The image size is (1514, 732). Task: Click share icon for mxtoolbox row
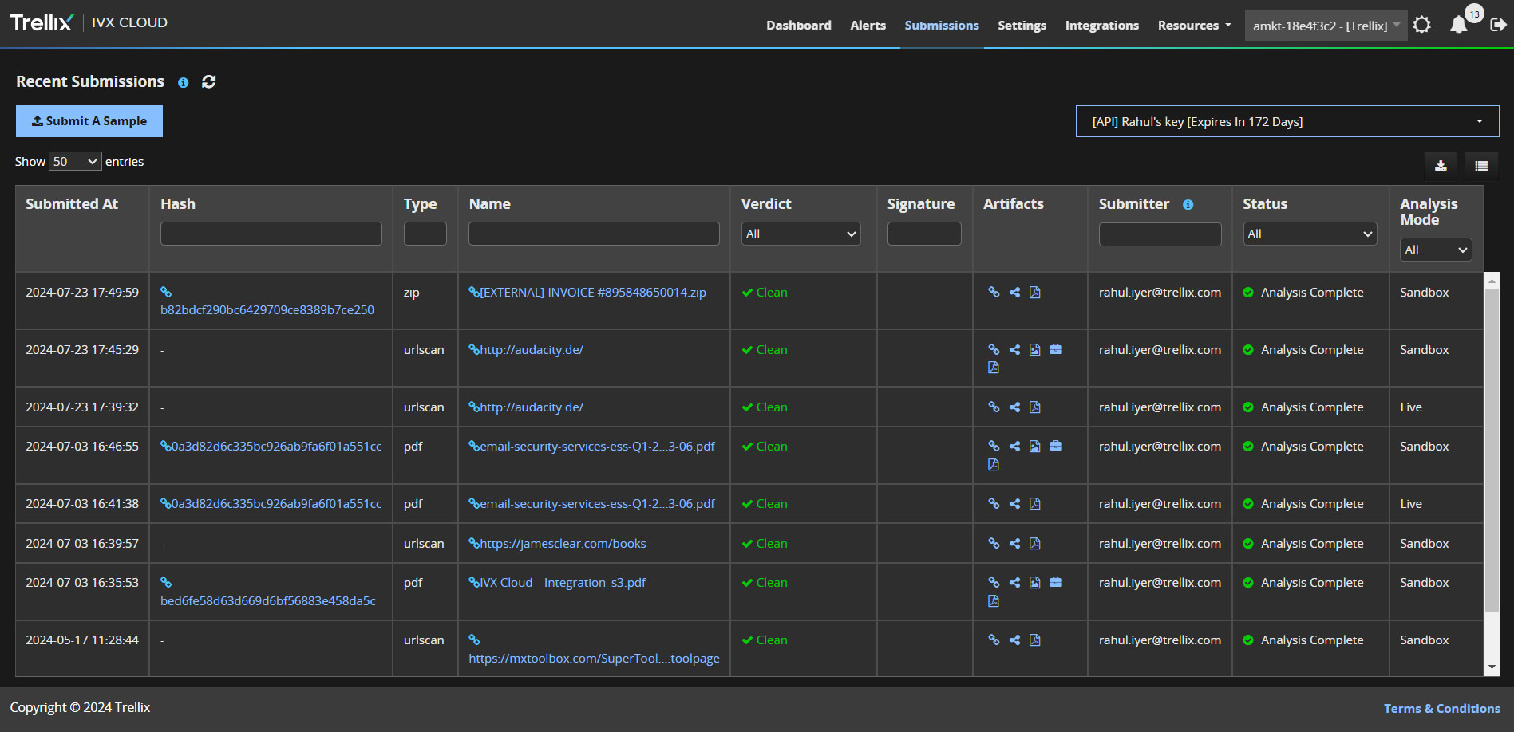pos(1014,640)
